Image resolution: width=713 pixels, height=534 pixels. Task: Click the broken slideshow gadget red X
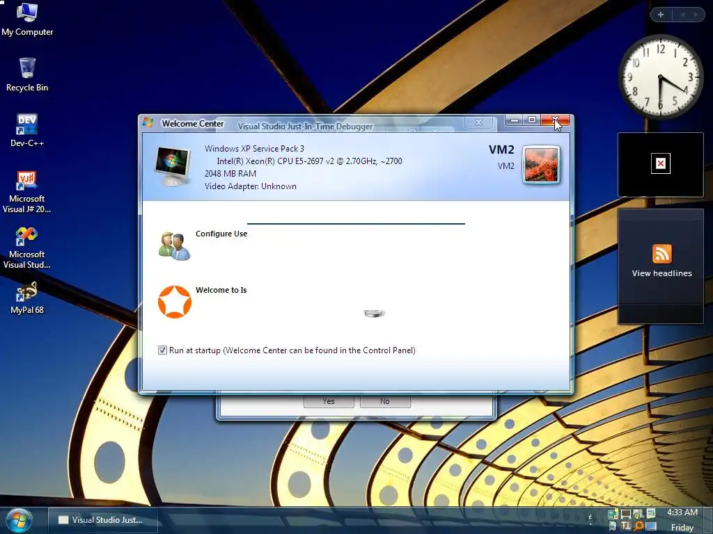[661, 163]
